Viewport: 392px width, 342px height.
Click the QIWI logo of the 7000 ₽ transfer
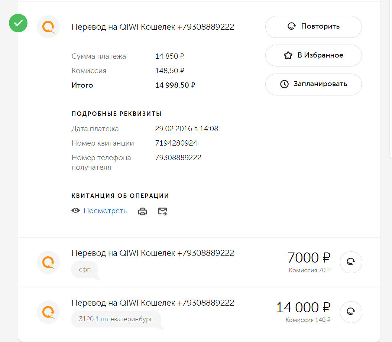(x=48, y=262)
